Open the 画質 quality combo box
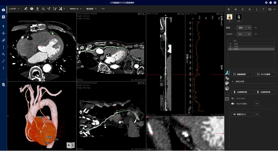Image resolution: width=278 pixels, height=151 pixels. click(x=245, y=28)
